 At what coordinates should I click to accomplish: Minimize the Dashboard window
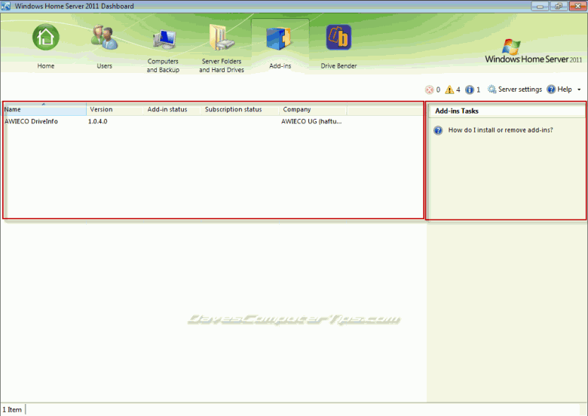(540, 6)
